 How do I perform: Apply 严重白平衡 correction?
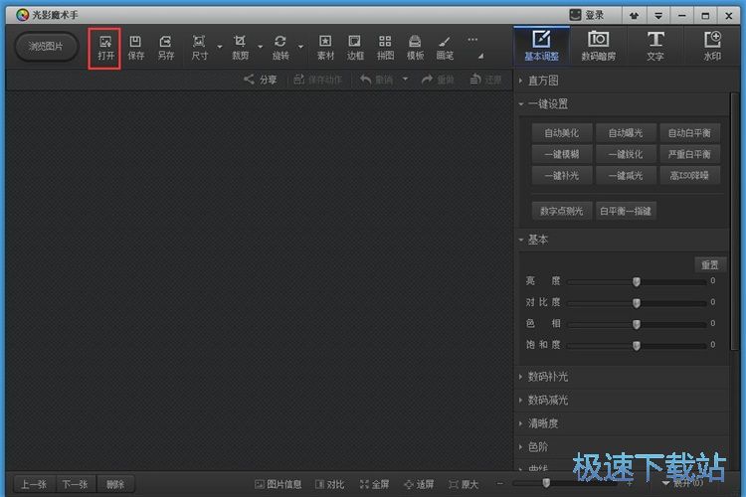pyautogui.click(x=689, y=154)
